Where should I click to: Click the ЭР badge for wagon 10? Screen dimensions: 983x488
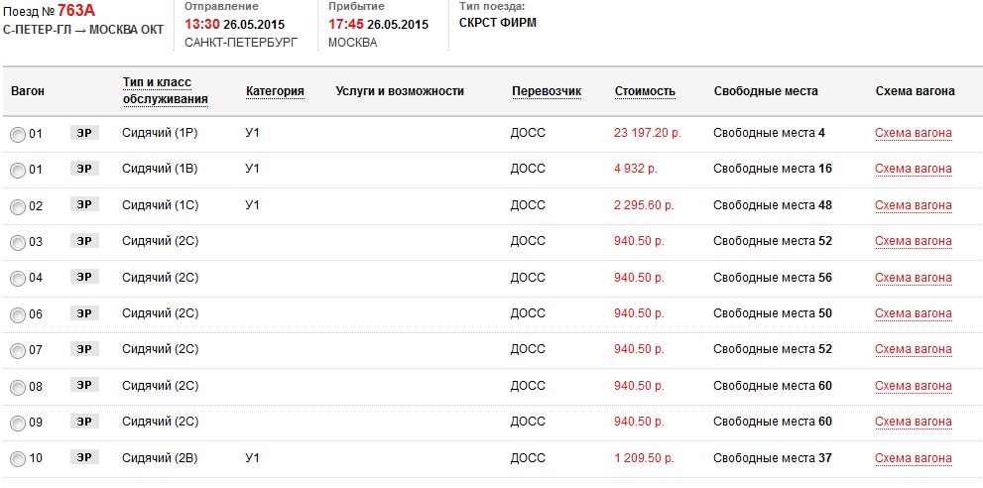(85, 457)
